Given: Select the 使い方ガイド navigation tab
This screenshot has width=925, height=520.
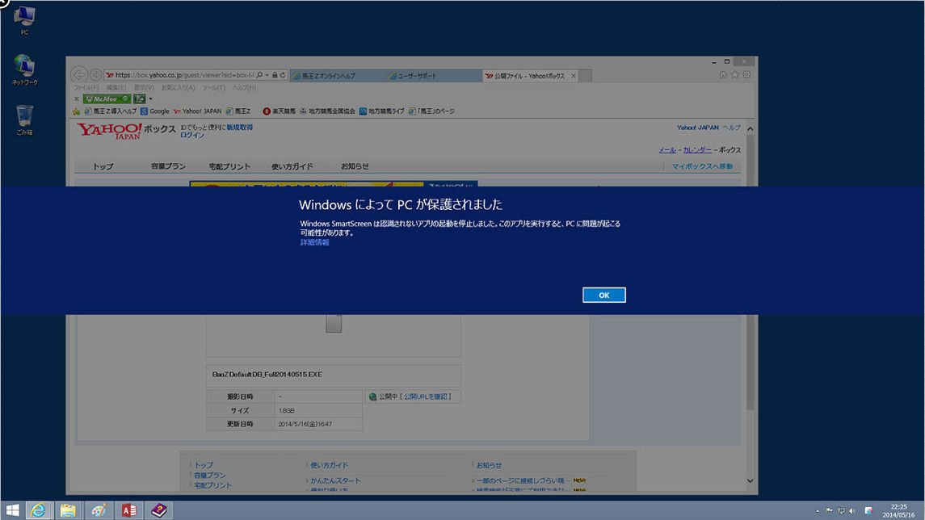Looking at the screenshot, I should 292,166.
